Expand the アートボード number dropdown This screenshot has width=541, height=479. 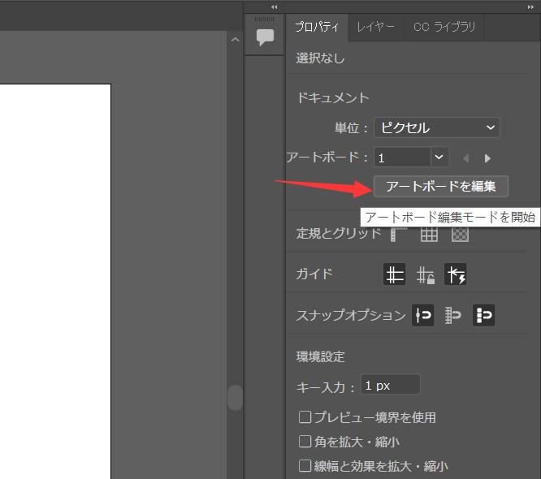[x=439, y=158]
